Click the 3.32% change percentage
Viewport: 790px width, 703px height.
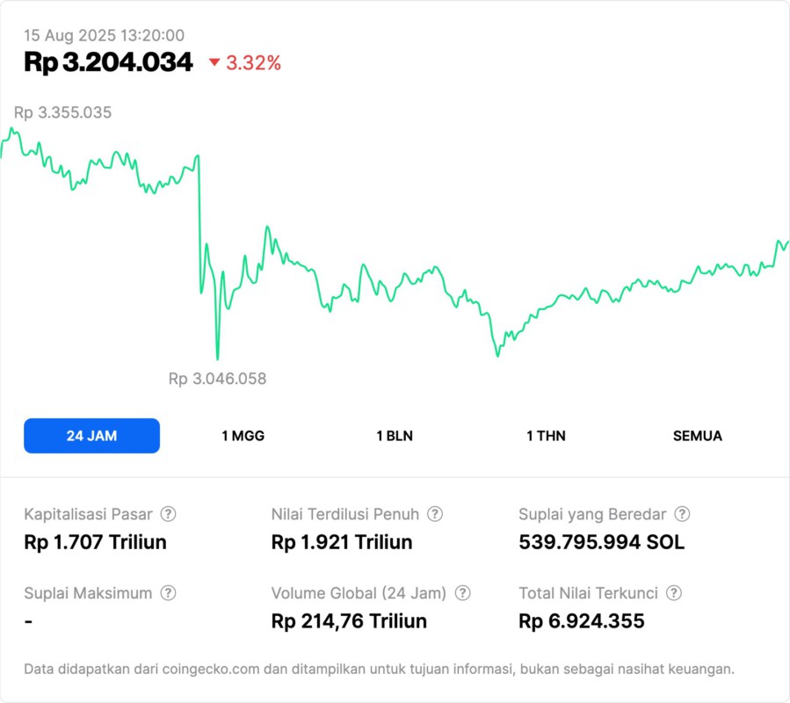pos(254,62)
